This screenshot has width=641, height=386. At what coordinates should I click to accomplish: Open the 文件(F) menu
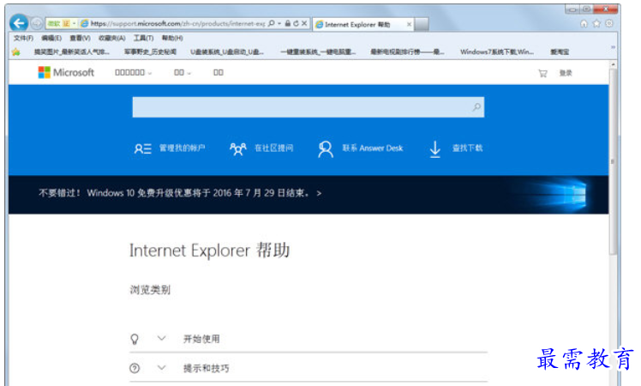tap(23, 38)
